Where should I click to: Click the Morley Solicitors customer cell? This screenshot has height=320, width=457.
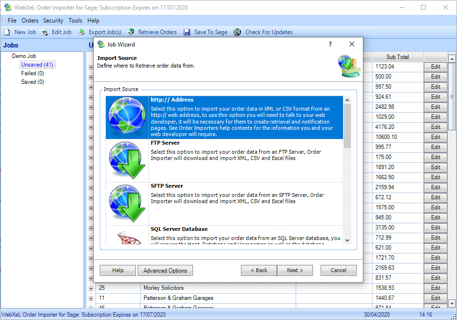click(218, 288)
